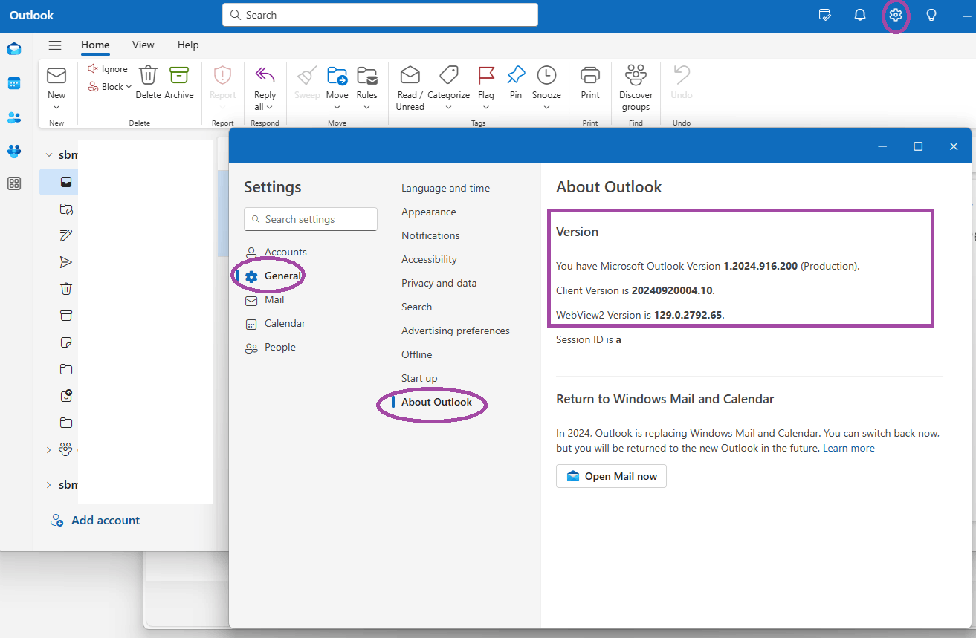
Task: Select the Home ribbon tab
Action: 95,45
